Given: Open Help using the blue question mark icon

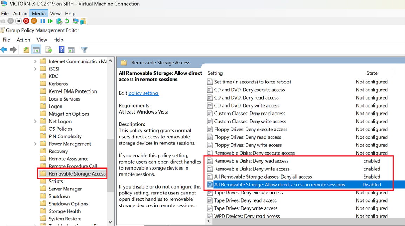Looking at the screenshot, I should [61, 49].
